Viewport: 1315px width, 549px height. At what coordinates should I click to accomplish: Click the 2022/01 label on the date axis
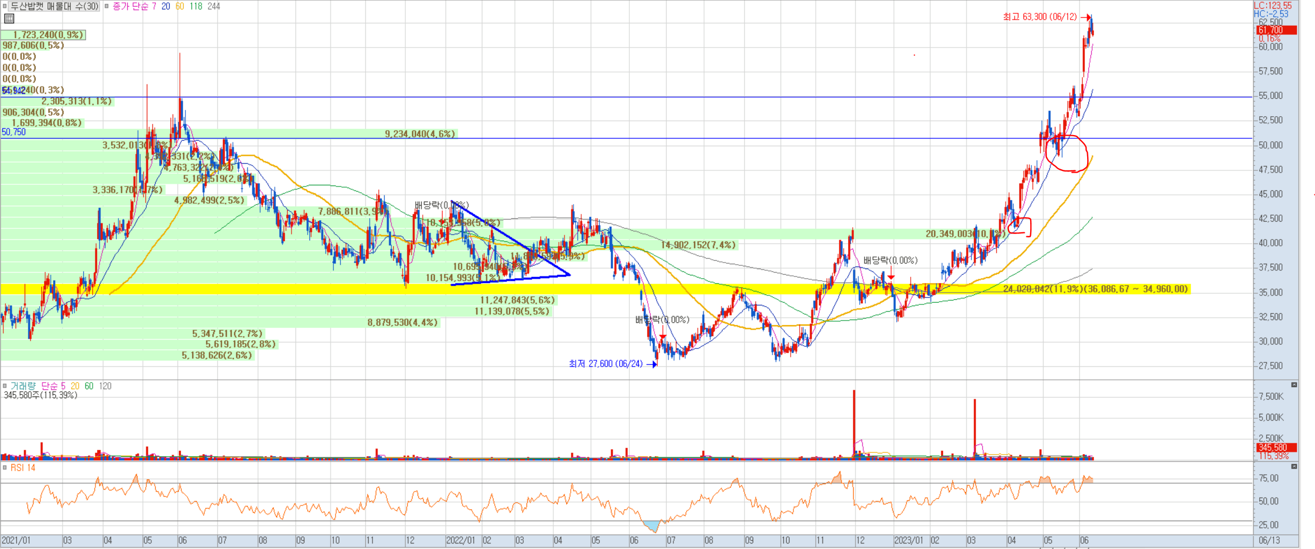pos(461,541)
